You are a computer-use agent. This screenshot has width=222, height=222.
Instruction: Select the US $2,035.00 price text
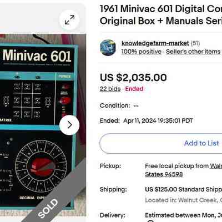pyautogui.click(x=133, y=77)
